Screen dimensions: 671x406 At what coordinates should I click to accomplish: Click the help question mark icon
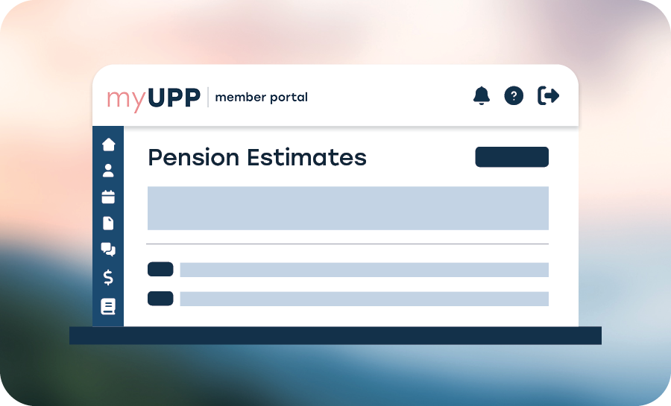pyautogui.click(x=514, y=95)
